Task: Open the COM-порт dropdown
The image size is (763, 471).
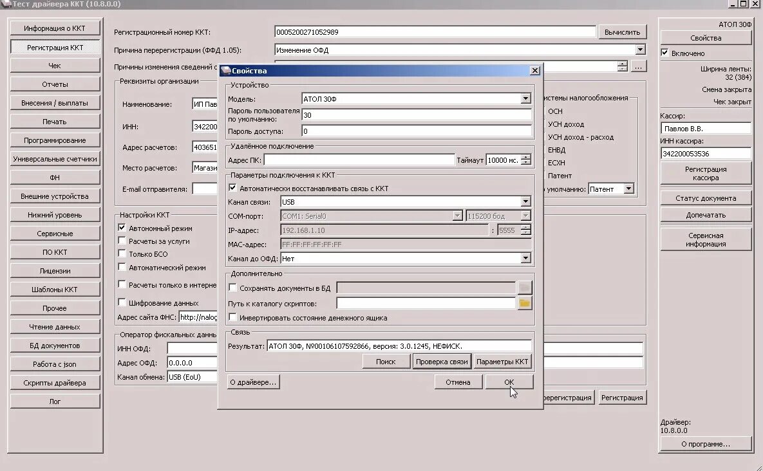Action: pos(457,216)
